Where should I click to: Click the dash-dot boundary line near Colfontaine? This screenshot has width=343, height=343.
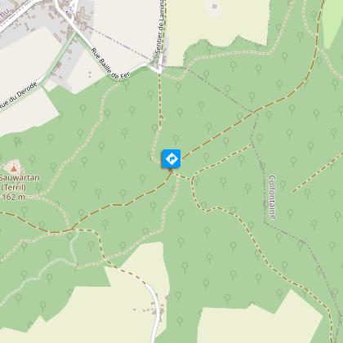(x=264, y=190)
